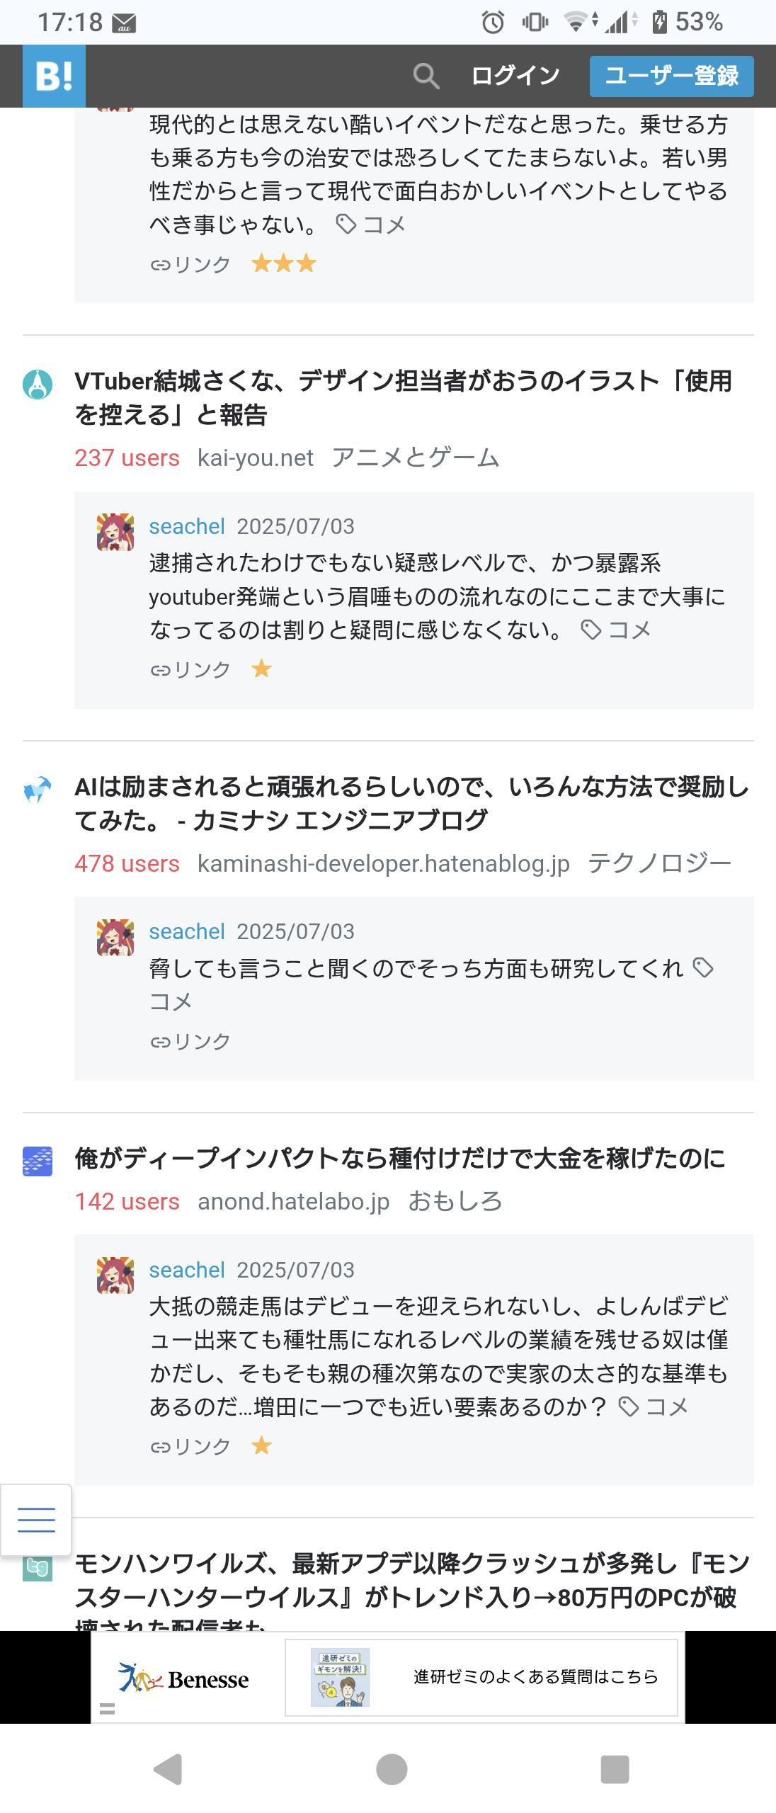Select the テクノロジー category

659,864
